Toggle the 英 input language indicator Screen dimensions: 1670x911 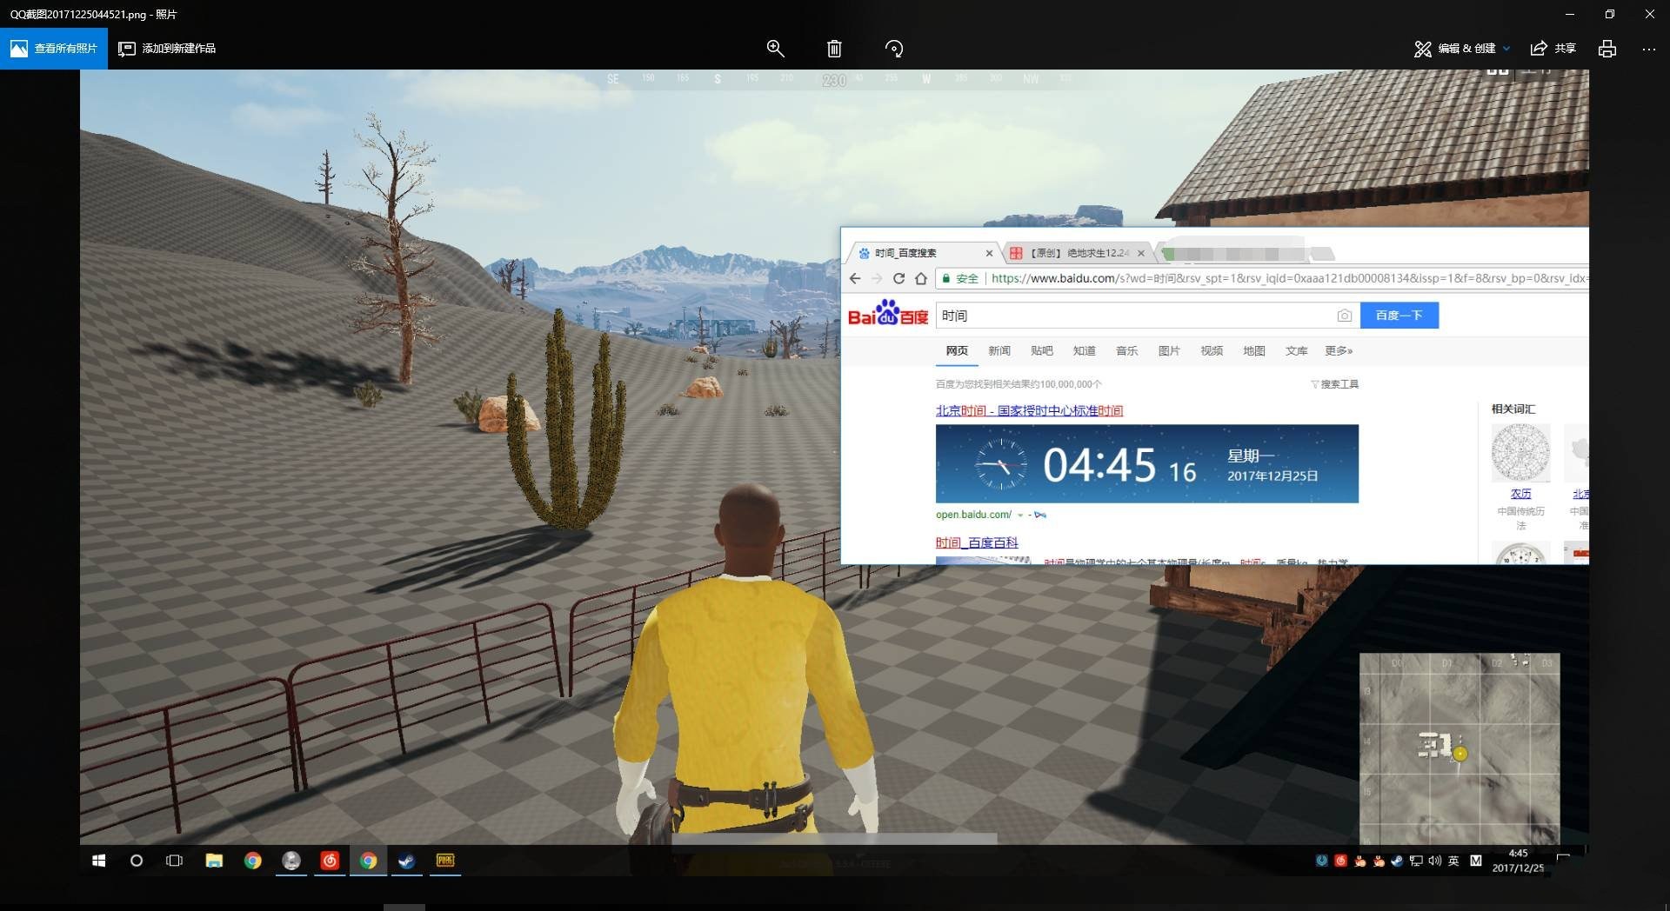point(1453,861)
